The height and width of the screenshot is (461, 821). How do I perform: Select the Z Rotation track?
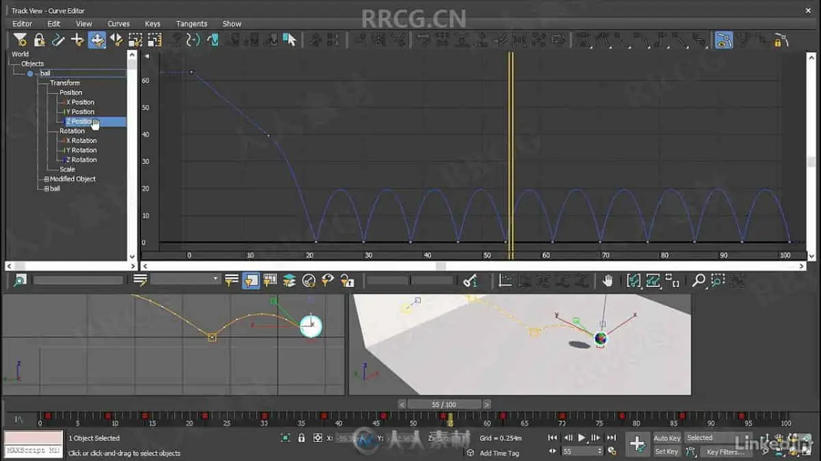[x=82, y=159]
